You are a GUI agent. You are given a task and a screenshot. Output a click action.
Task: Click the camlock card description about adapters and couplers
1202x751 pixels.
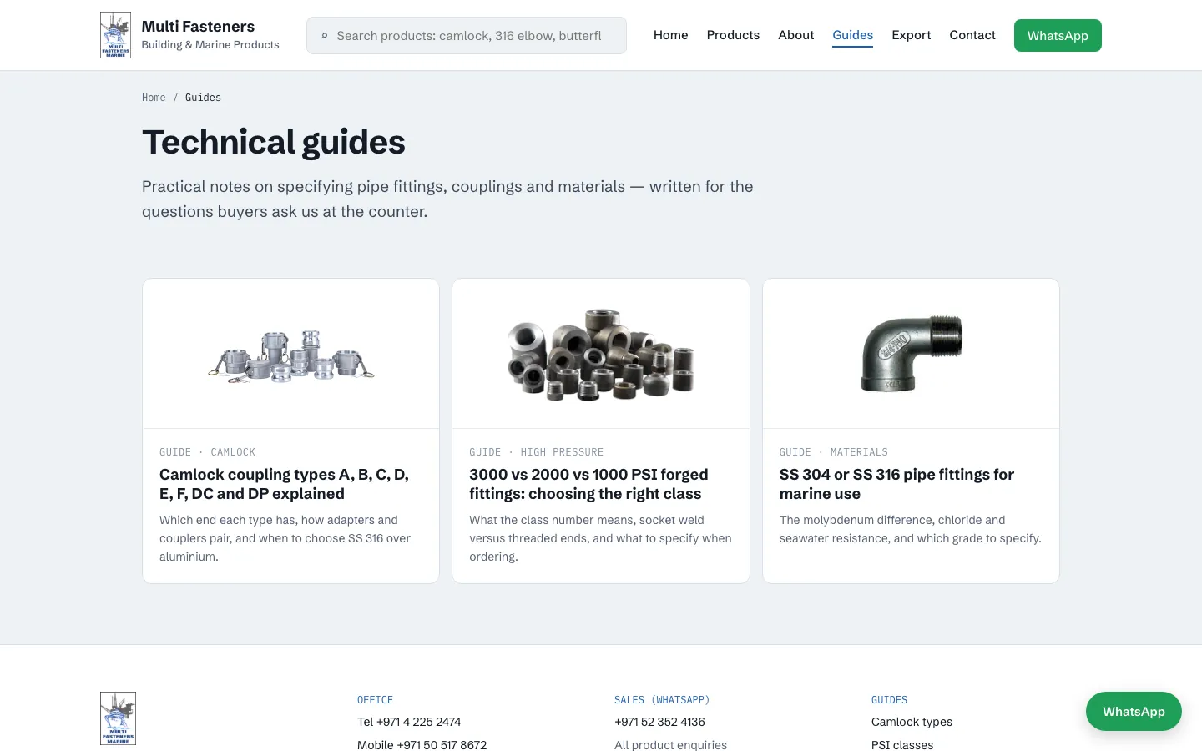(285, 538)
